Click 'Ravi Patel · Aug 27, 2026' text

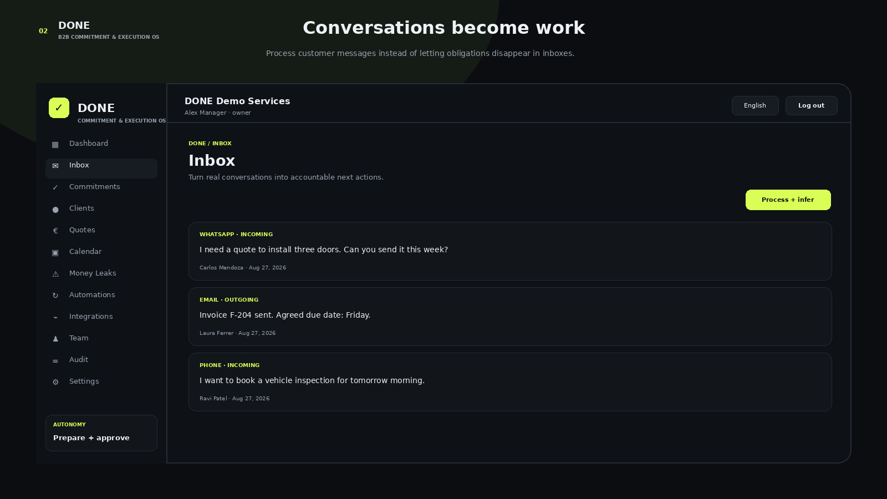click(235, 399)
